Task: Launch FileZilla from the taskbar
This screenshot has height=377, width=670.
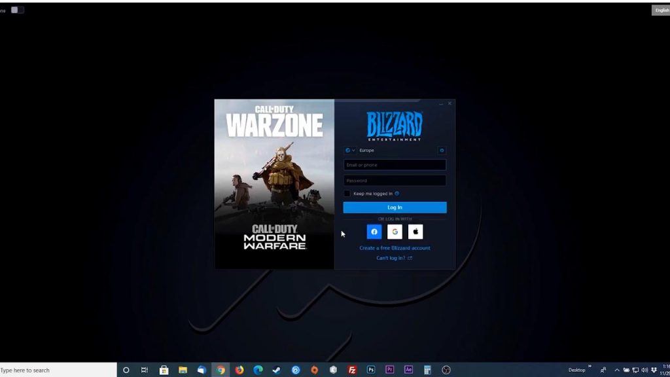Action: tap(352, 370)
